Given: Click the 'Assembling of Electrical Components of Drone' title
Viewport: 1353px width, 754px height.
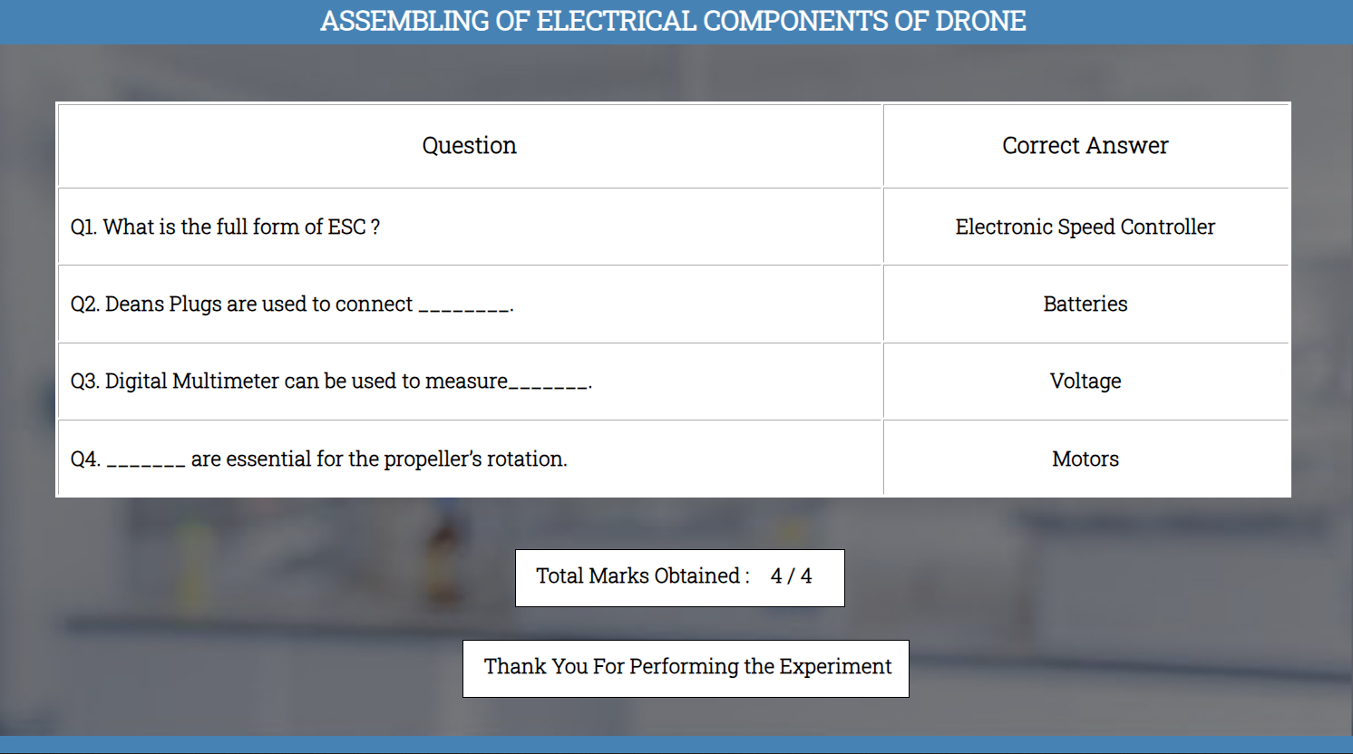Looking at the screenshot, I should click(673, 21).
